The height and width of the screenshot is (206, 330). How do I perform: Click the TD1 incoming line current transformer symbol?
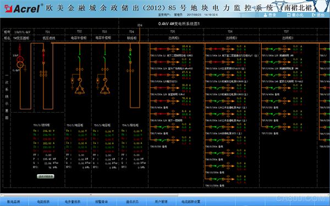coord(43,74)
